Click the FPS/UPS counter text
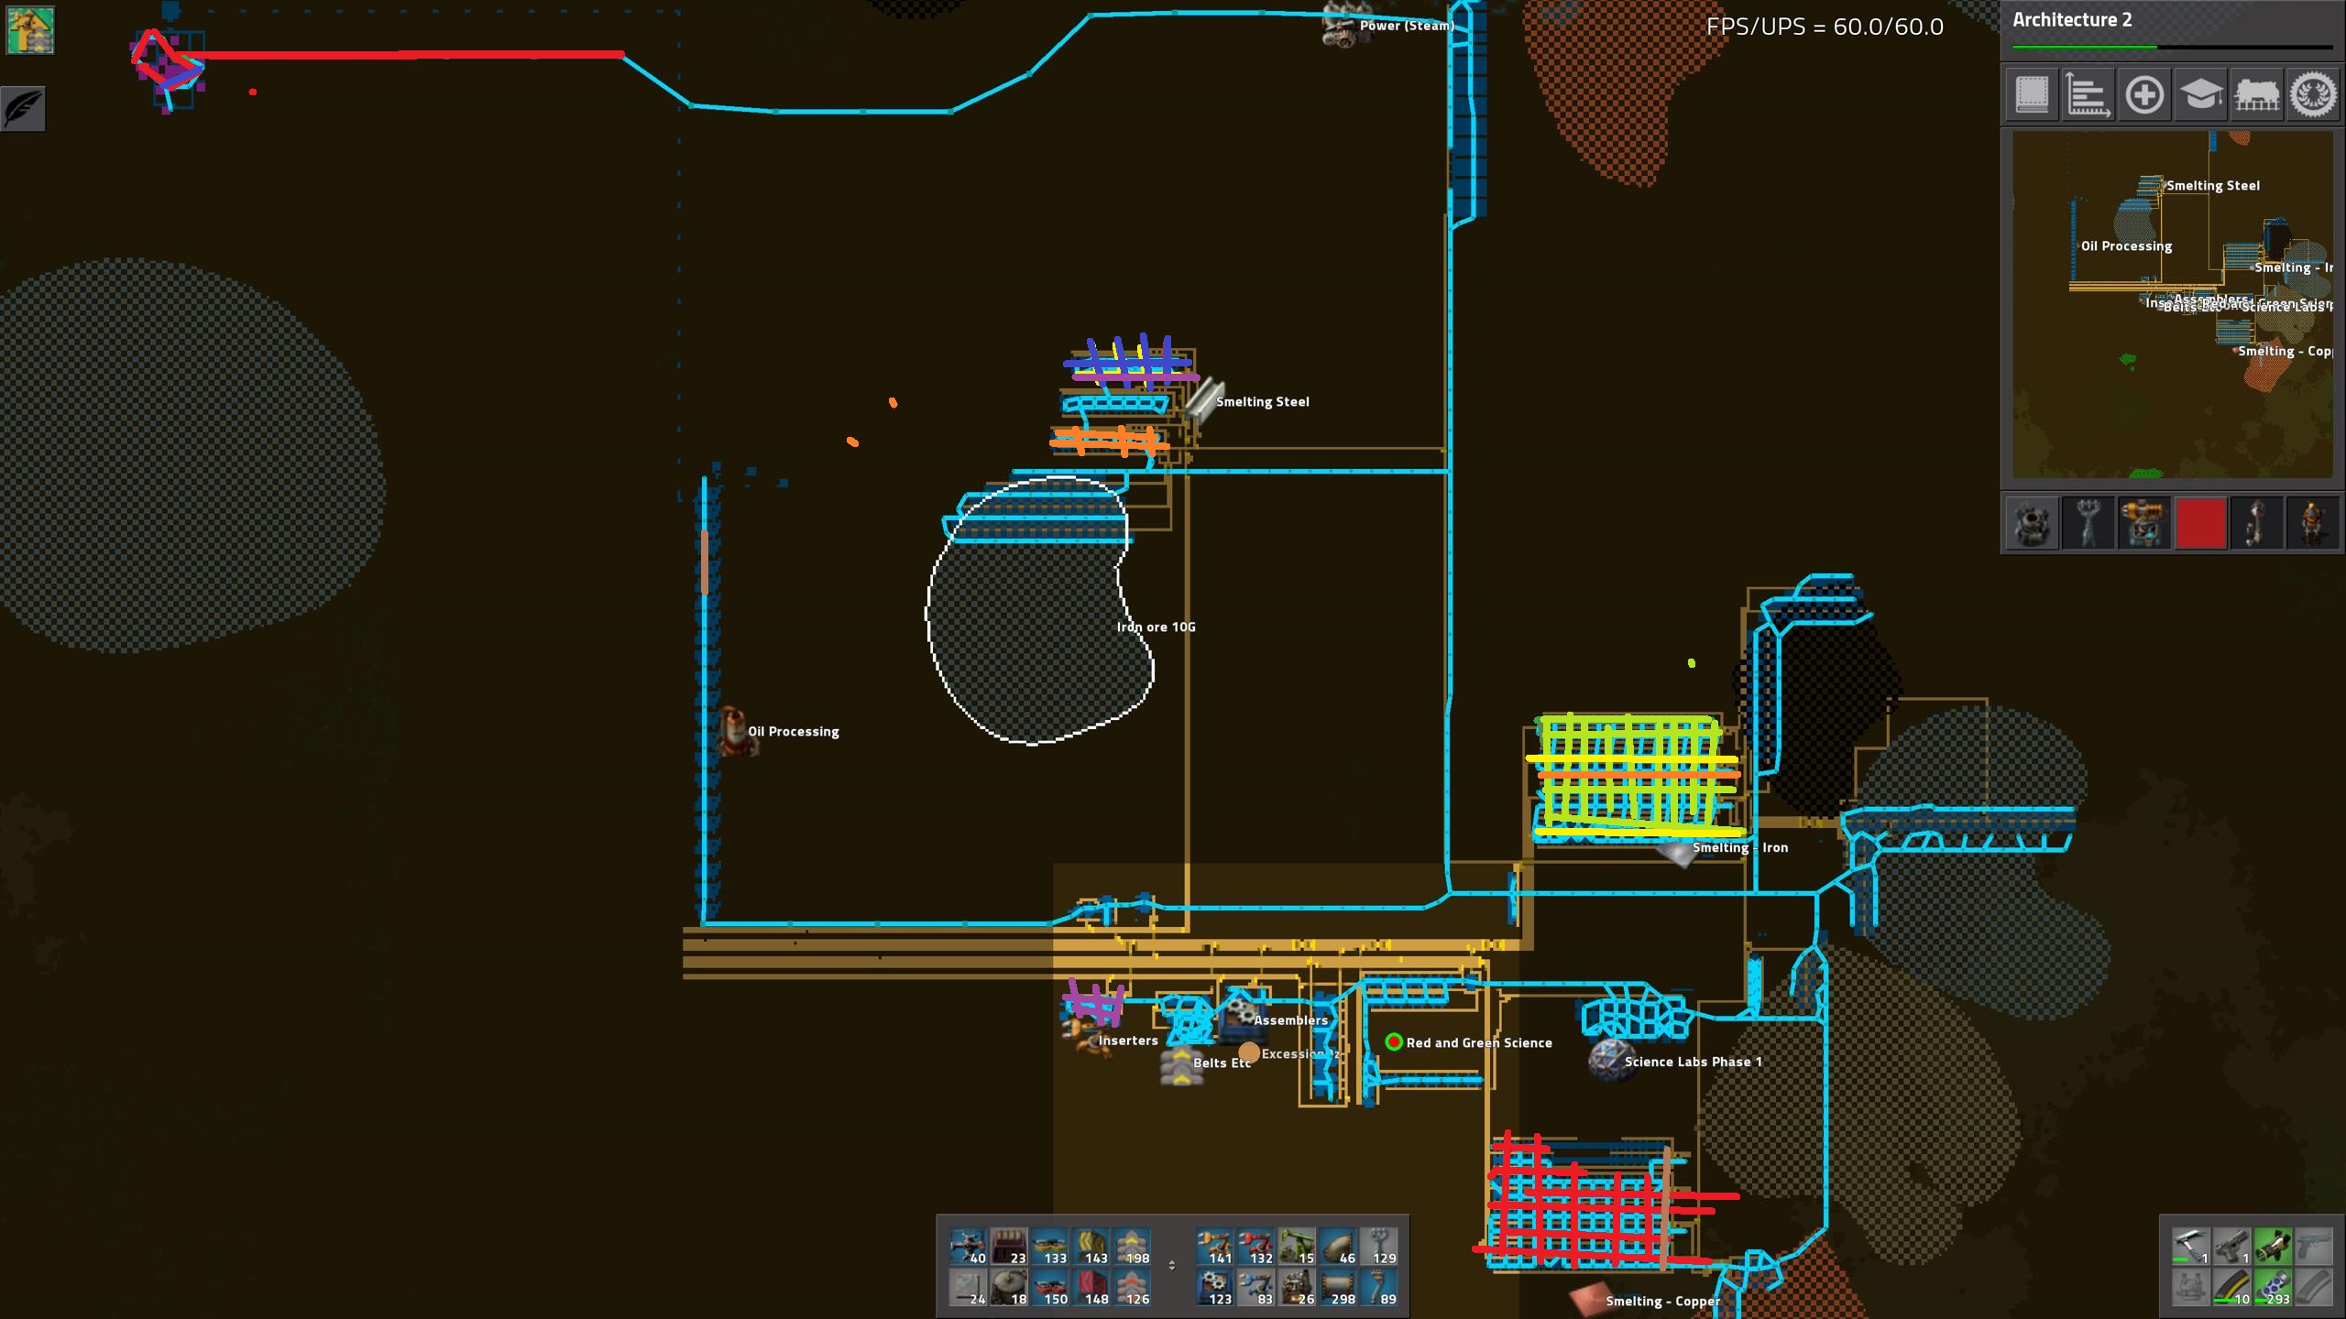 (x=1825, y=27)
